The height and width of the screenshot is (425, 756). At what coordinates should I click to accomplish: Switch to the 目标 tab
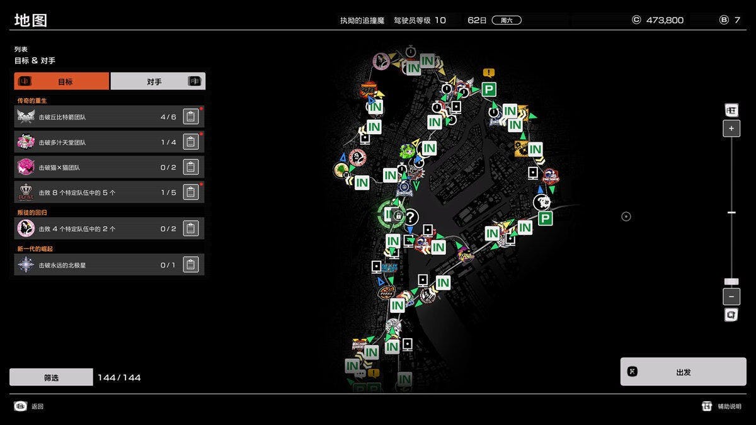[x=62, y=81]
